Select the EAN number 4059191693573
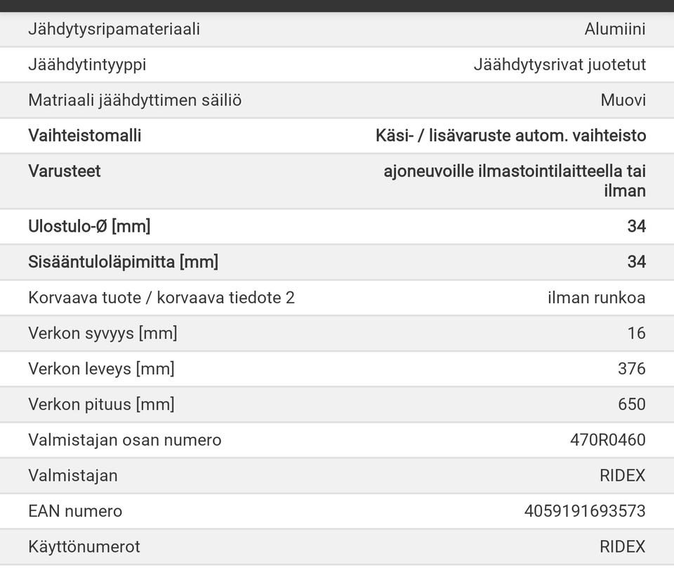Screen dimensions: 674x587 [584, 511]
